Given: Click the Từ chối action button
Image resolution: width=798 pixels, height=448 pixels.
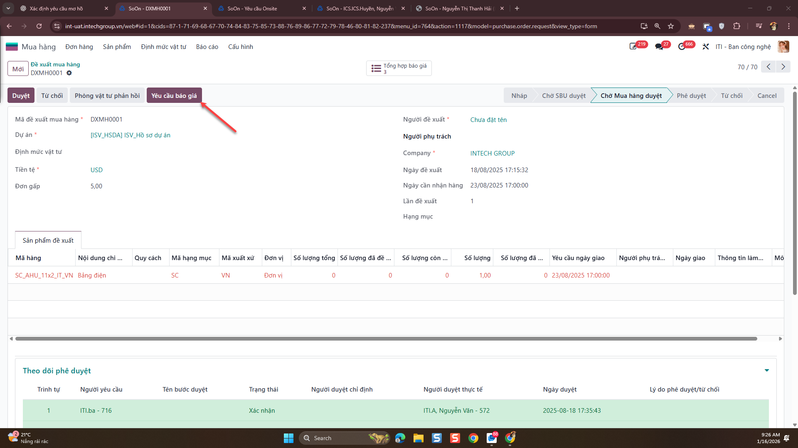Looking at the screenshot, I should pos(52,95).
